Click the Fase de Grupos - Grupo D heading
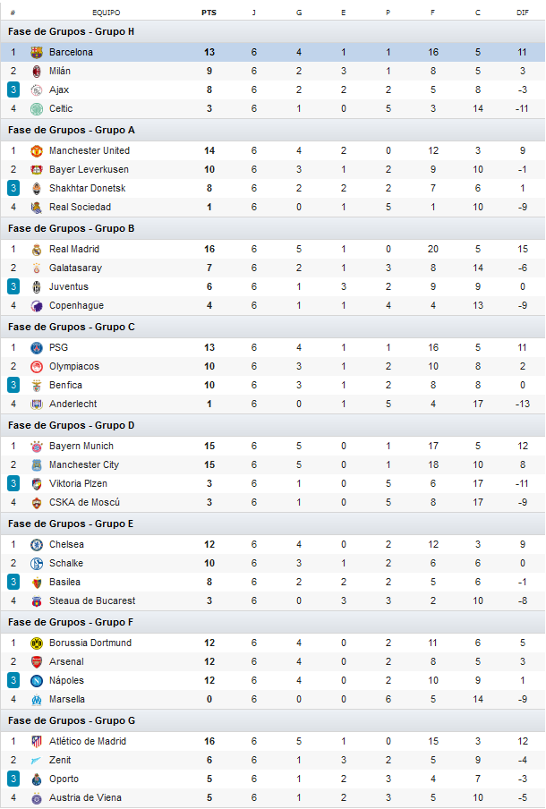 (x=72, y=425)
